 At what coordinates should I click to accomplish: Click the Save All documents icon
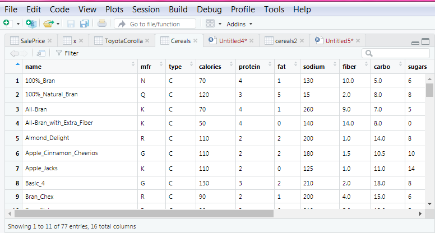(84, 24)
